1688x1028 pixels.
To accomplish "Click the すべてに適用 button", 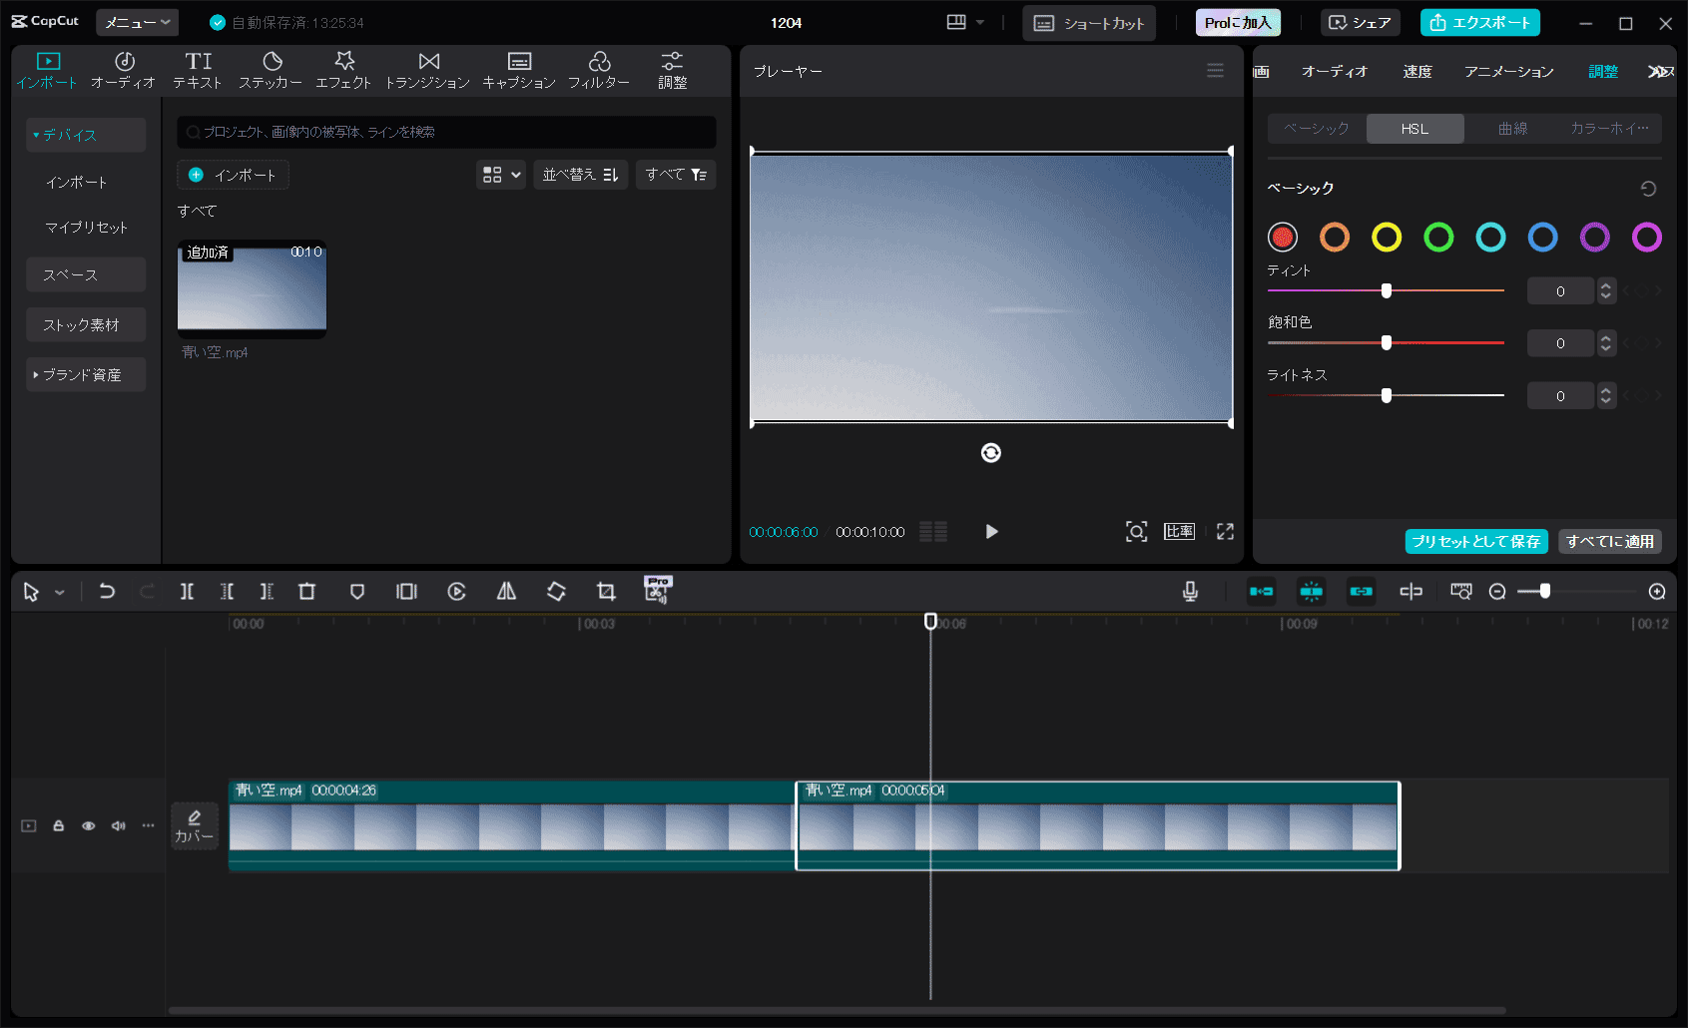I will (1609, 541).
